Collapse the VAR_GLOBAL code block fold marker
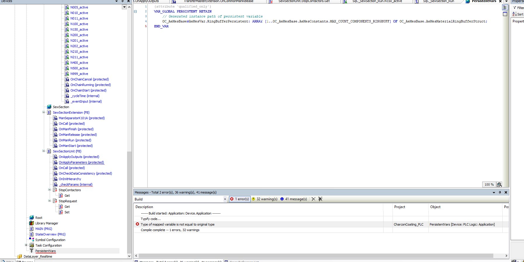Image resolution: width=524 pixels, height=262 pixels. click(x=135, y=12)
